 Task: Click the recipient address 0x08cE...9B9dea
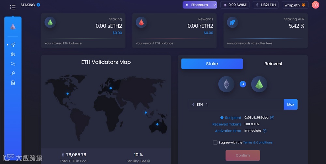click(x=256, y=118)
